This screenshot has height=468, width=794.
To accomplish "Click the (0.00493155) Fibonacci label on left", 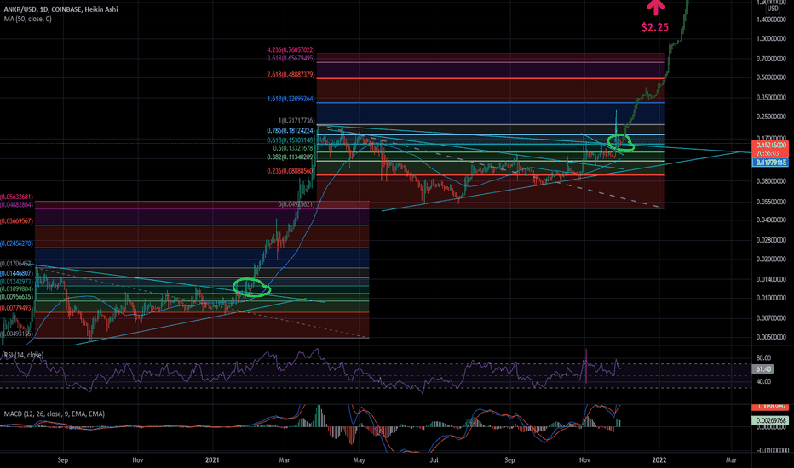I will [17, 334].
